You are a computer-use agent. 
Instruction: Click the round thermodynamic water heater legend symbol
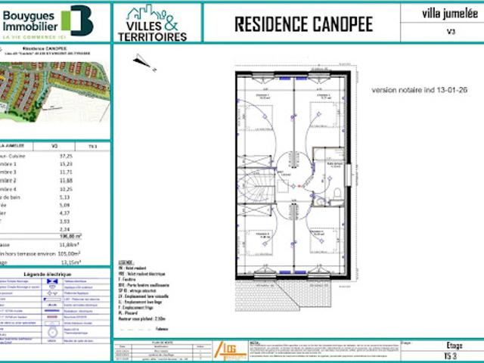point(53,332)
